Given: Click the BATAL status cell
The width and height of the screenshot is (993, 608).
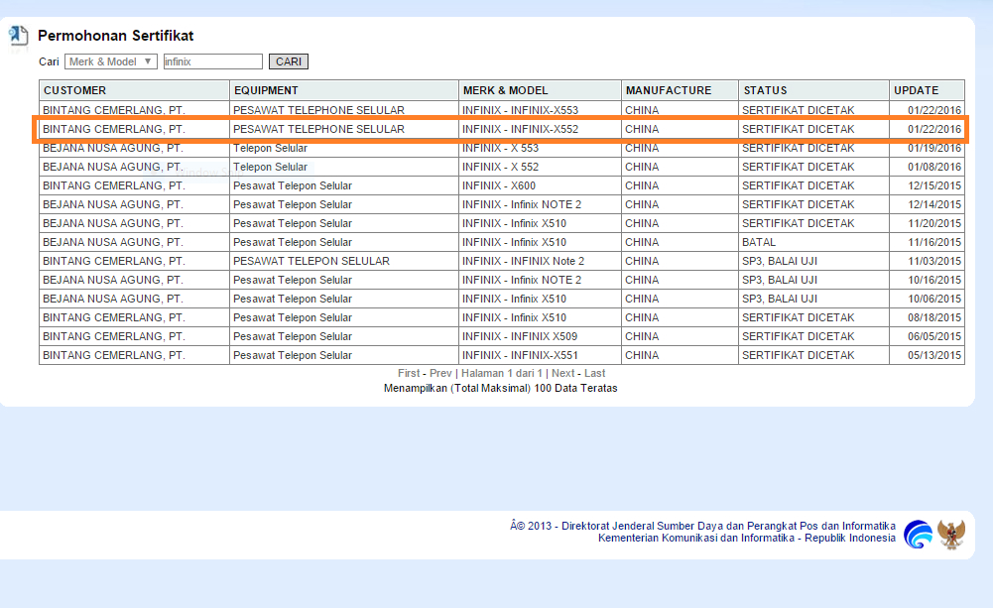Looking at the screenshot, I should 813,242.
